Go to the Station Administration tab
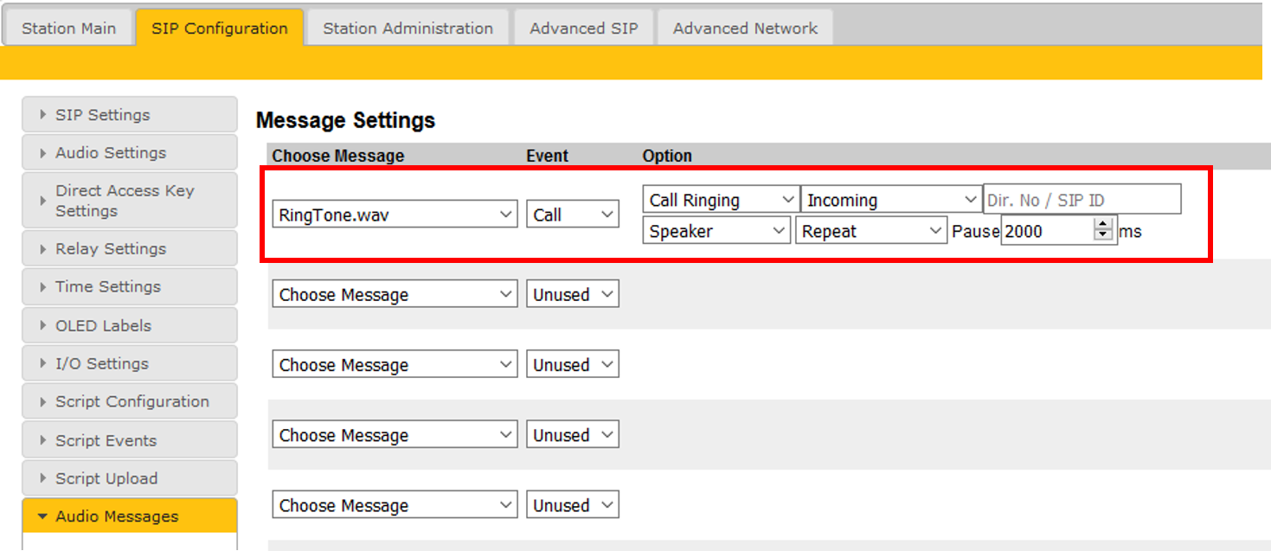 pyautogui.click(x=408, y=28)
